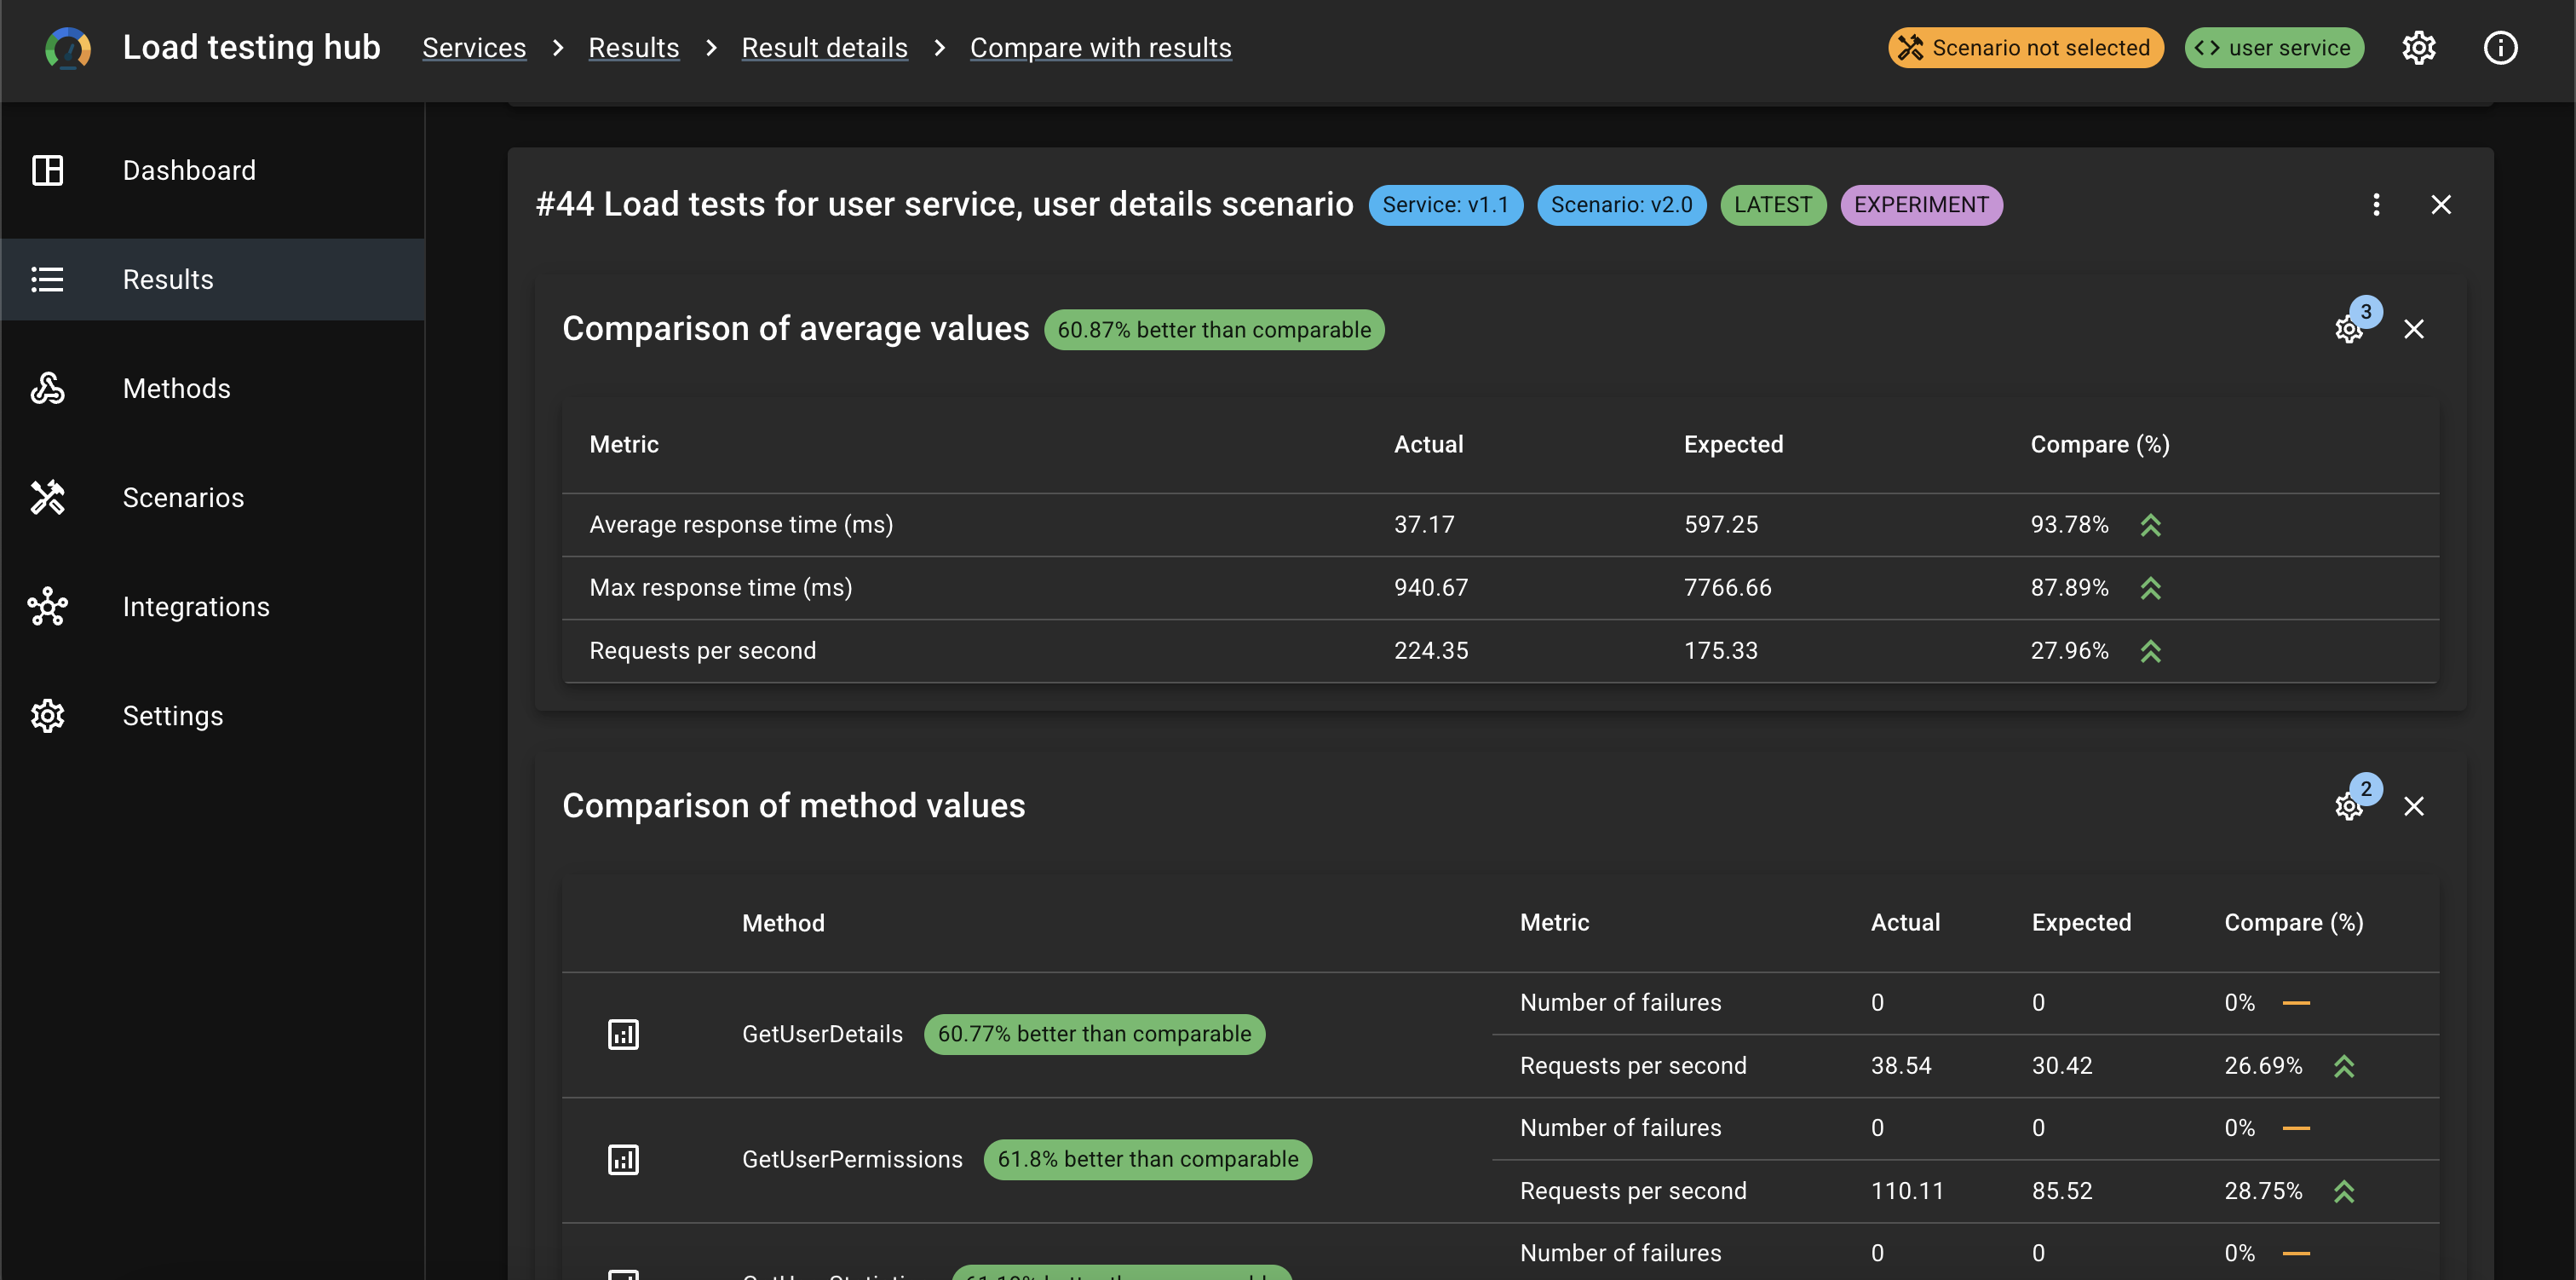Viewport: 2576px width, 1280px height.
Task: Open method values comparison settings gear
Action: [x=2349, y=807]
